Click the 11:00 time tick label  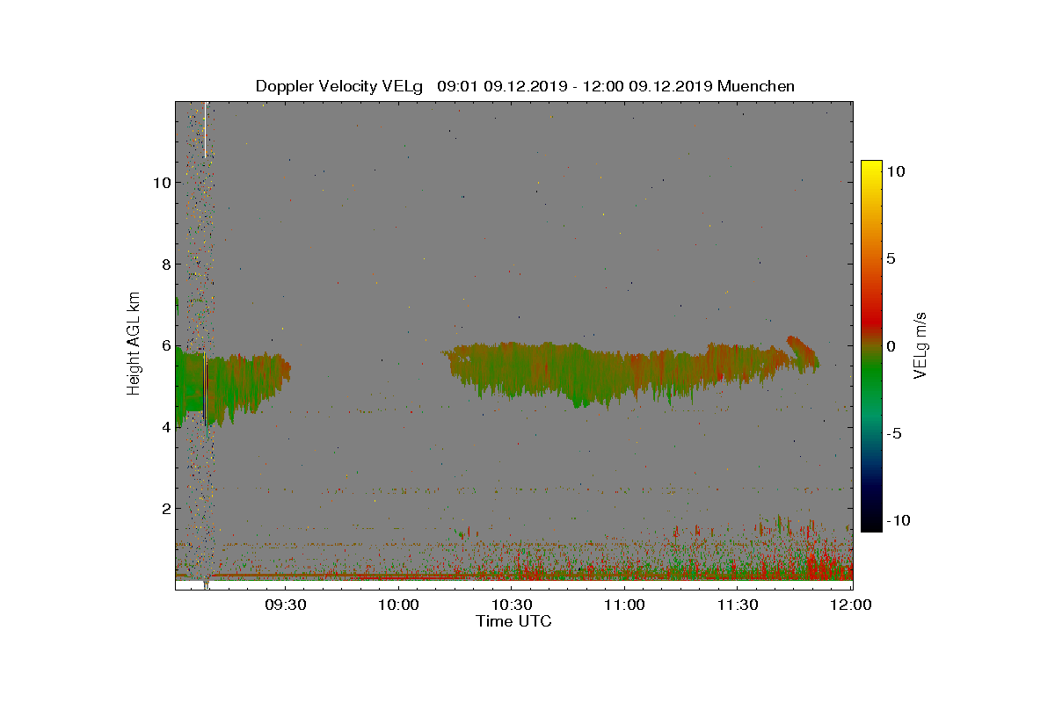pos(625,605)
